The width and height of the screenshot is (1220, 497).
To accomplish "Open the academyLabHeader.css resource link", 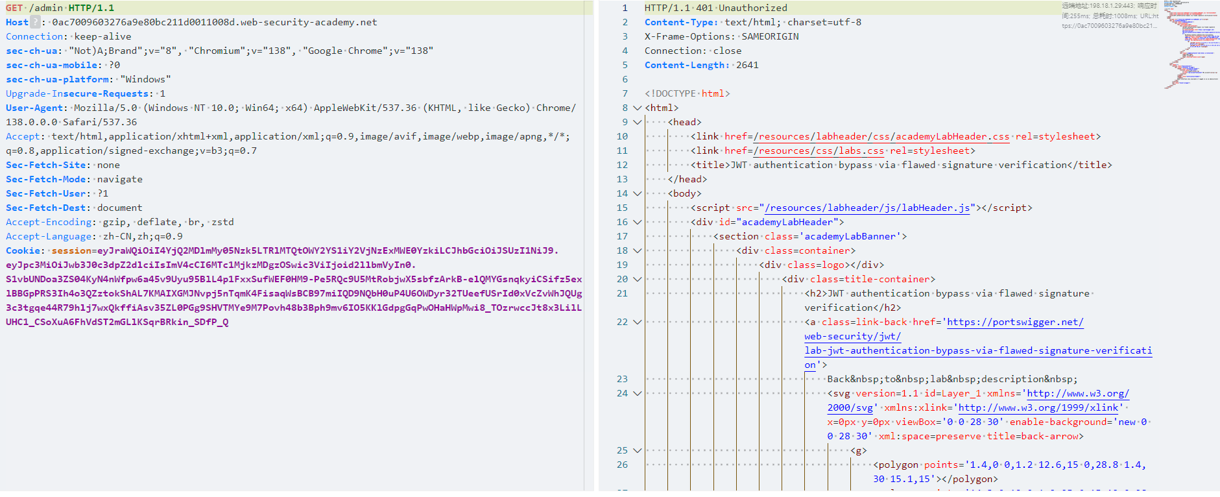I will click(881, 136).
